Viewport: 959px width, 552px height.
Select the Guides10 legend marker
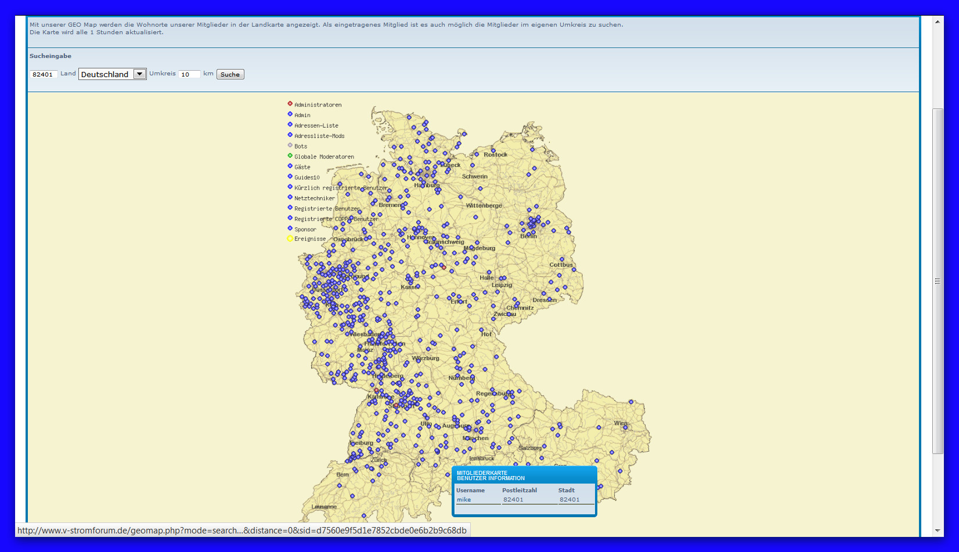(290, 177)
